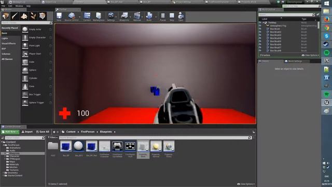Image resolution: width=332 pixels, height=187 pixels.
Task: Click the Add New button
Action: coord(10,132)
